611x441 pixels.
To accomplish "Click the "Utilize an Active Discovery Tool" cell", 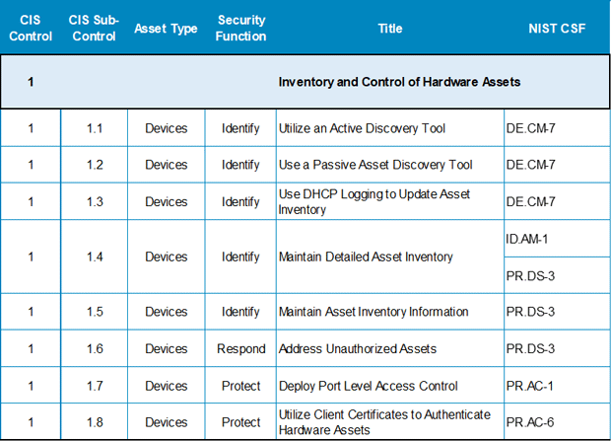I will (363, 128).
